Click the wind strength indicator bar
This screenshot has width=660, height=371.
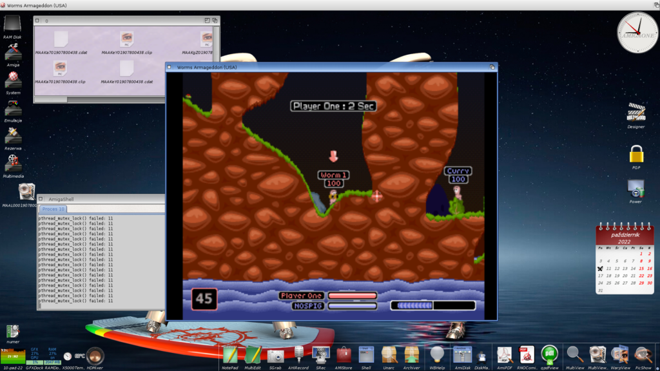pyautogui.click(x=433, y=306)
